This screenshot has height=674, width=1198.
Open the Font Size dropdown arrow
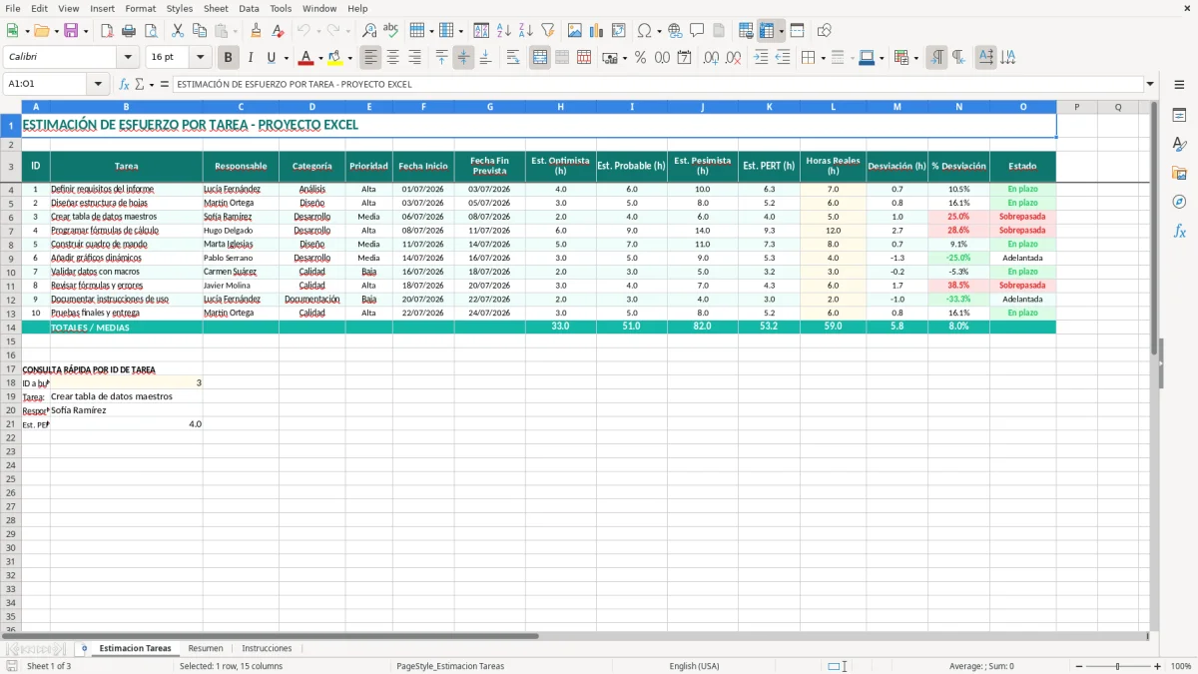click(201, 58)
